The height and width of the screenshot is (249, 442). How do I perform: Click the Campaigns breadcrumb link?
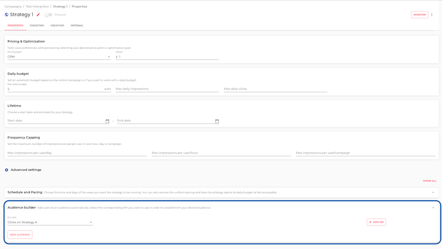click(x=13, y=7)
